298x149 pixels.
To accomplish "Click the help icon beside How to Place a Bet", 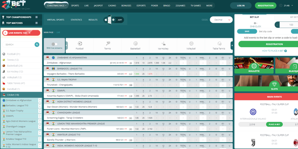I will point(285,51).
